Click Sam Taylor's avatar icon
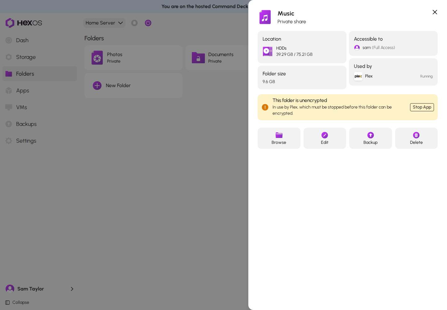 (10, 289)
